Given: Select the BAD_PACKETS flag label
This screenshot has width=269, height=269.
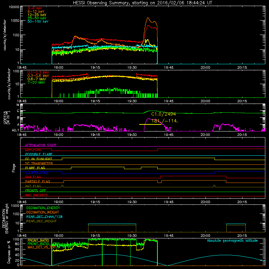Looking at the screenshot, I should [x=37, y=195].
